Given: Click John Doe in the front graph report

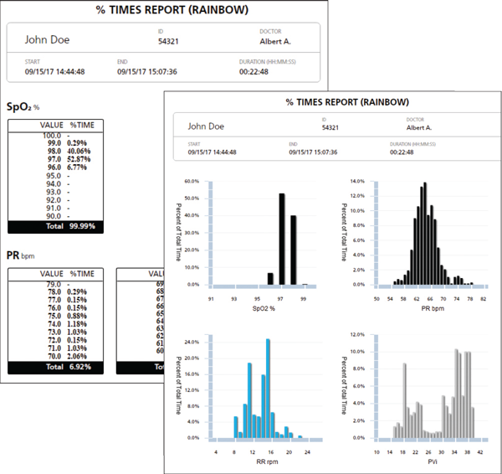Looking at the screenshot, I should (x=207, y=127).
